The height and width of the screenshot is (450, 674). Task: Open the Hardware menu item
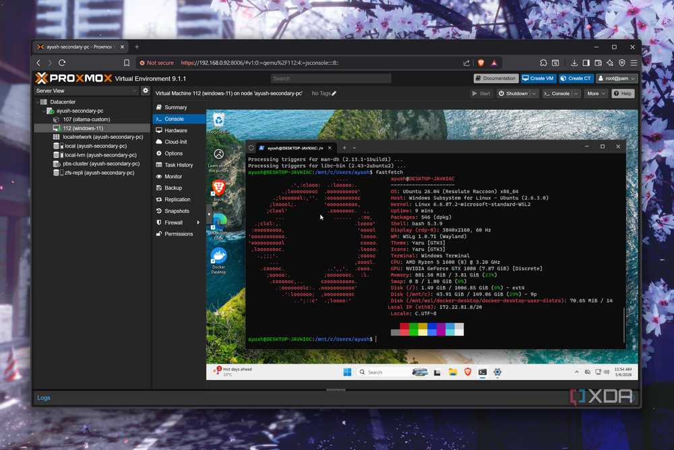click(179, 130)
